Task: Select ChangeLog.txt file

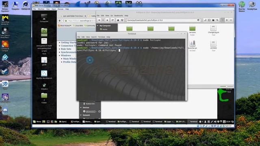Action: (213, 30)
